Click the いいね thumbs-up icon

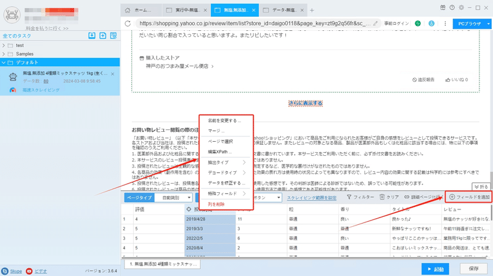click(x=448, y=80)
